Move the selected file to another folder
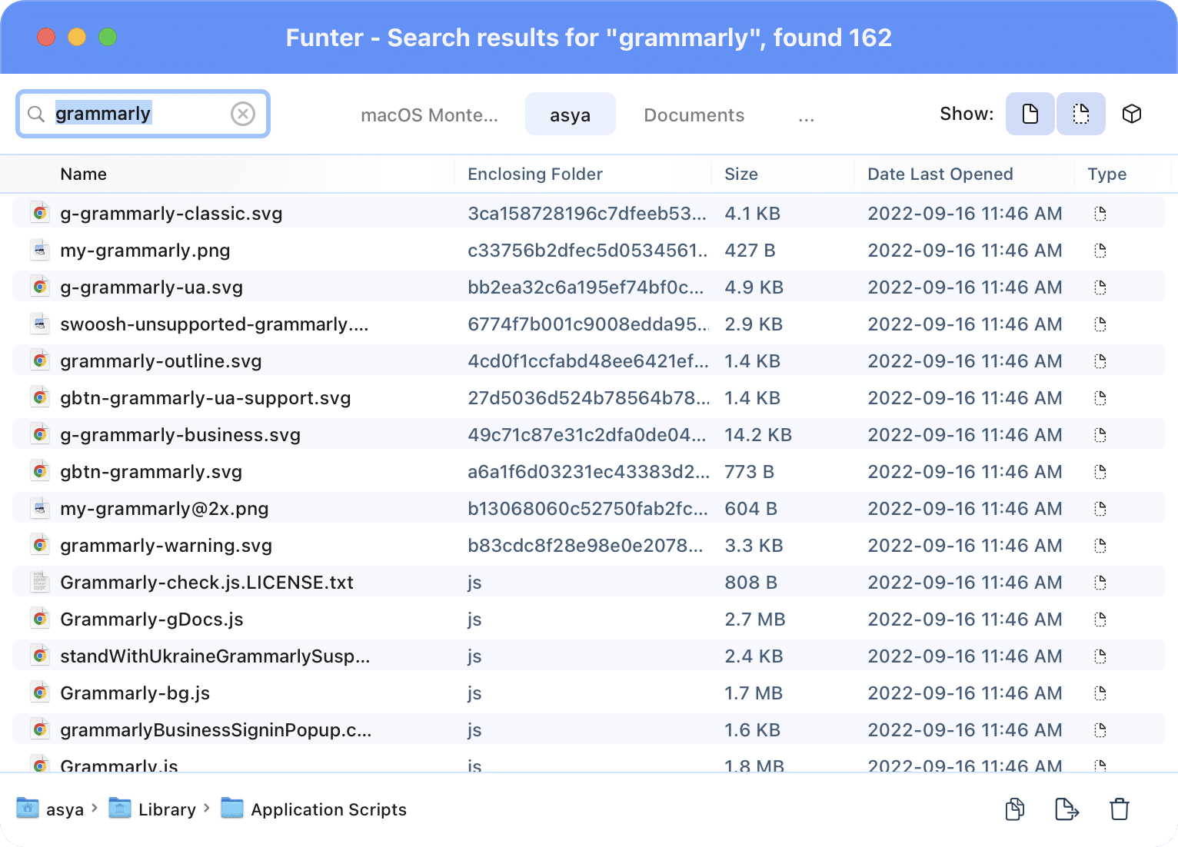The width and height of the screenshot is (1178, 847). (x=1067, y=809)
